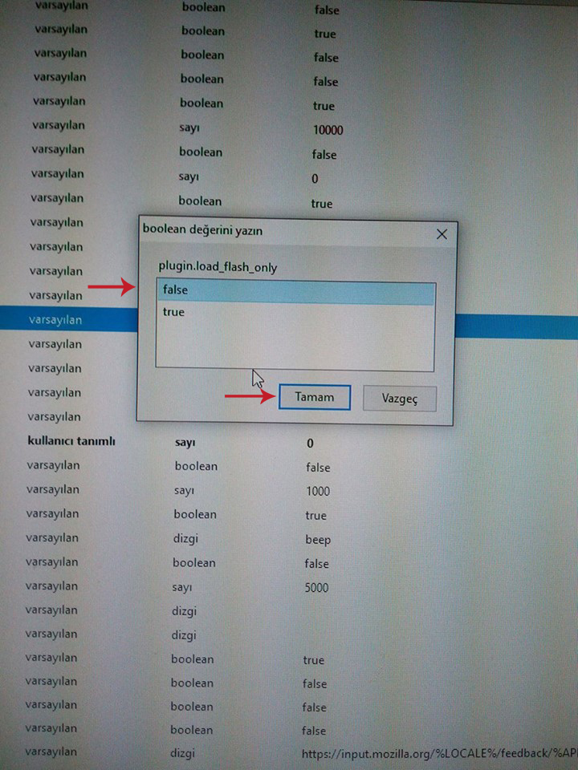Viewport: 578px width, 770px height.
Task: Click "varsayılan" in the 10000 row
Action: (x=59, y=125)
